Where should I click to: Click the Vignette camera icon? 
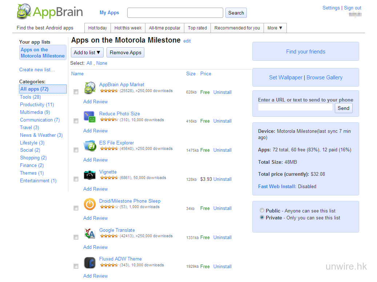pos(89,175)
